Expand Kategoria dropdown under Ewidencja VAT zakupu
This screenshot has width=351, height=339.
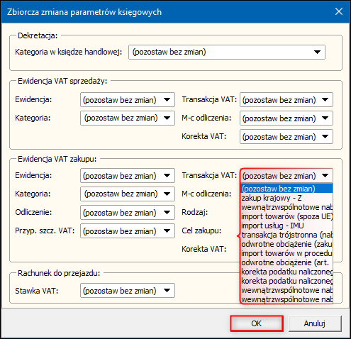(128, 194)
